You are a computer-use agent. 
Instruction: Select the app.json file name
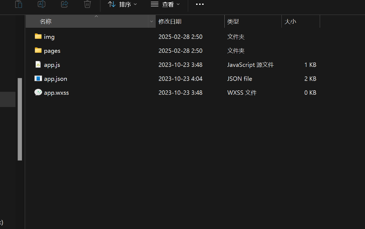(55, 79)
